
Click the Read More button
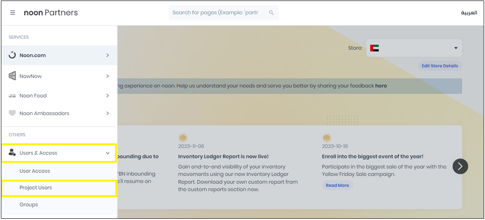click(337, 185)
